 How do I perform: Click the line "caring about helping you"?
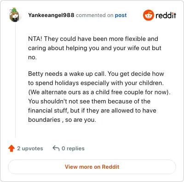coord(95,48)
